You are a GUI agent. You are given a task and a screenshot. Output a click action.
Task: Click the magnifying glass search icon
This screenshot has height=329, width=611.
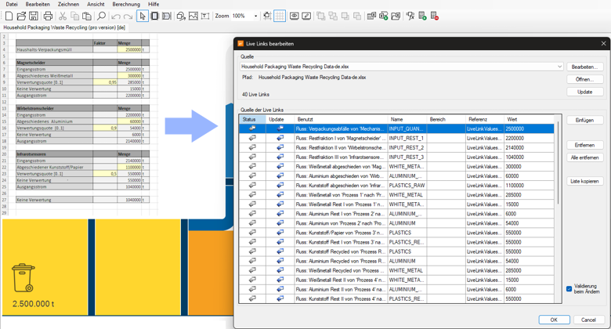point(101,16)
